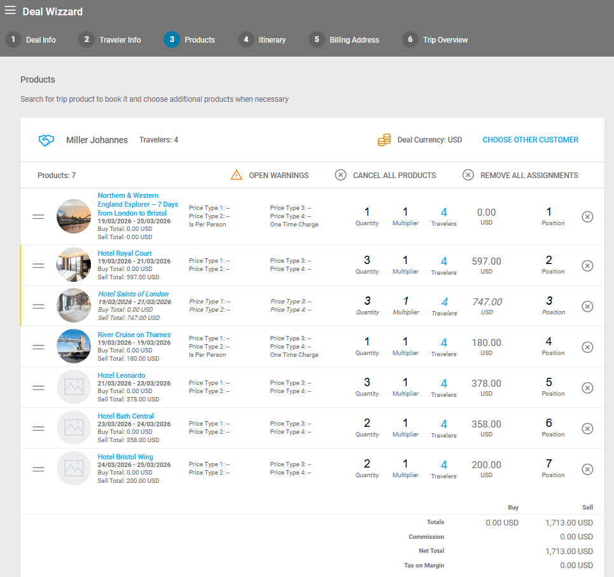Open Hotel Bath Central product link
The image size is (614, 577).
coord(125,416)
